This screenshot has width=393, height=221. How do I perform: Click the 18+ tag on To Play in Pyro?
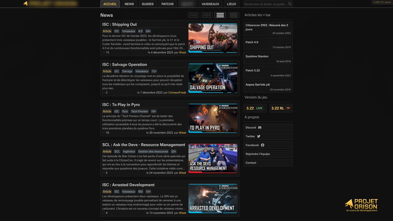tap(154, 111)
